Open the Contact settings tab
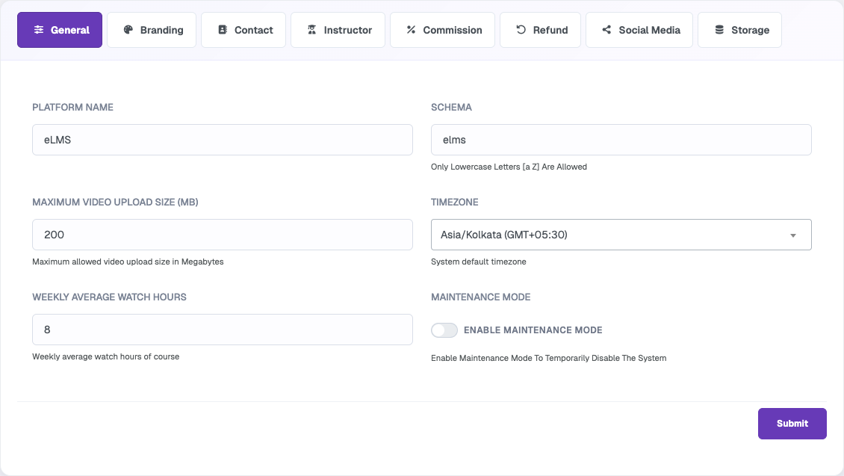Viewport: 844px width, 476px height. pos(243,30)
